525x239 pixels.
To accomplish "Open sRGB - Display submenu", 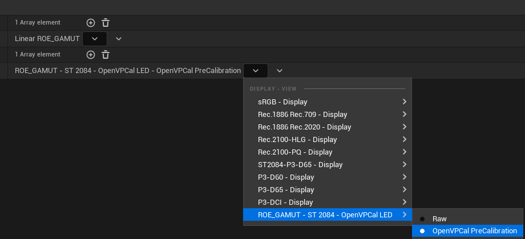I will point(328,102).
